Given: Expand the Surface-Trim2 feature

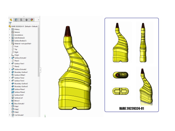Looking at the screenshot, I should click(10, 78).
